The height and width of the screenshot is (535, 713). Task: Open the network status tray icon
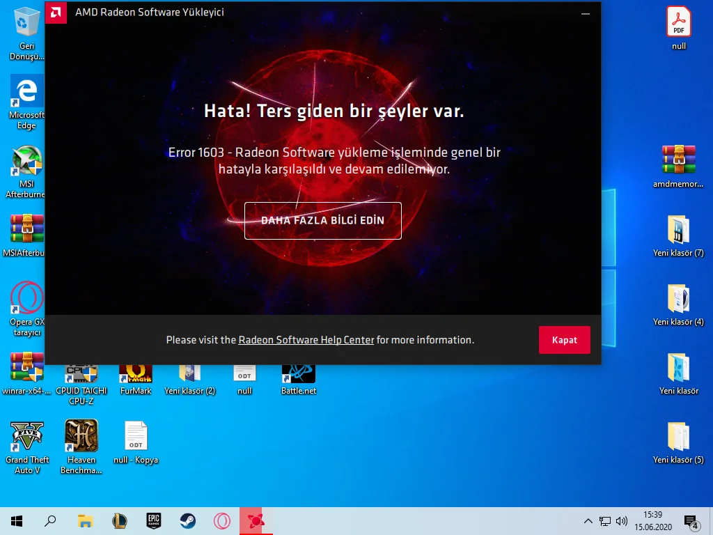coord(605,521)
